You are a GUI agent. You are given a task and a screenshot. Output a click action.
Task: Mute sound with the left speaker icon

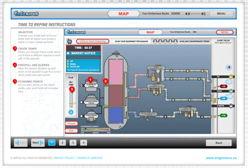pyautogui.click(x=186, y=14)
